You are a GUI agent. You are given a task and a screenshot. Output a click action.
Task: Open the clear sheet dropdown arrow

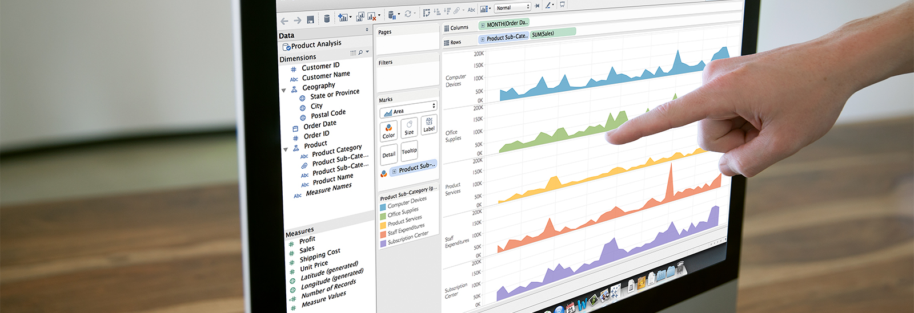click(x=379, y=16)
